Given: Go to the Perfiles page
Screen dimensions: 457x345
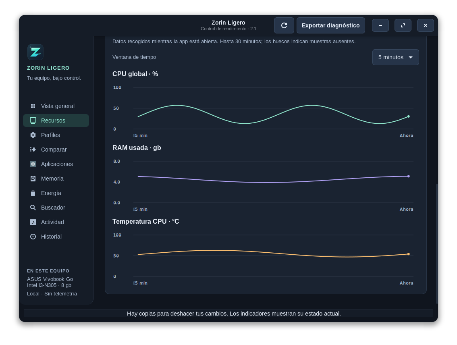Looking at the screenshot, I should [x=56, y=135].
